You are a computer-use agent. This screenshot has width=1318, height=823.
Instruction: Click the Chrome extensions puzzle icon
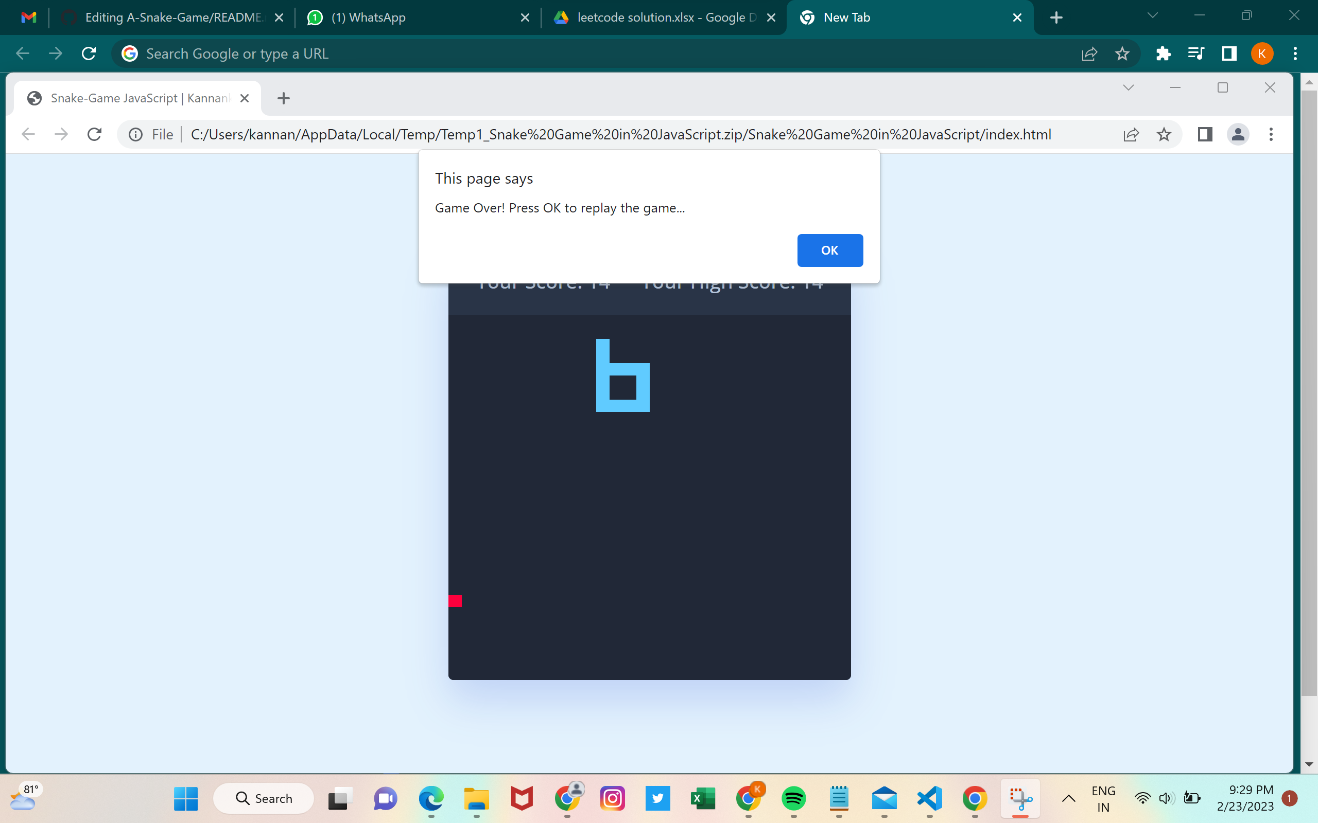point(1164,53)
